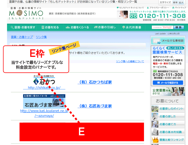Open もしもドットネットについて link
The image size is (188, 145).
(130, 8)
